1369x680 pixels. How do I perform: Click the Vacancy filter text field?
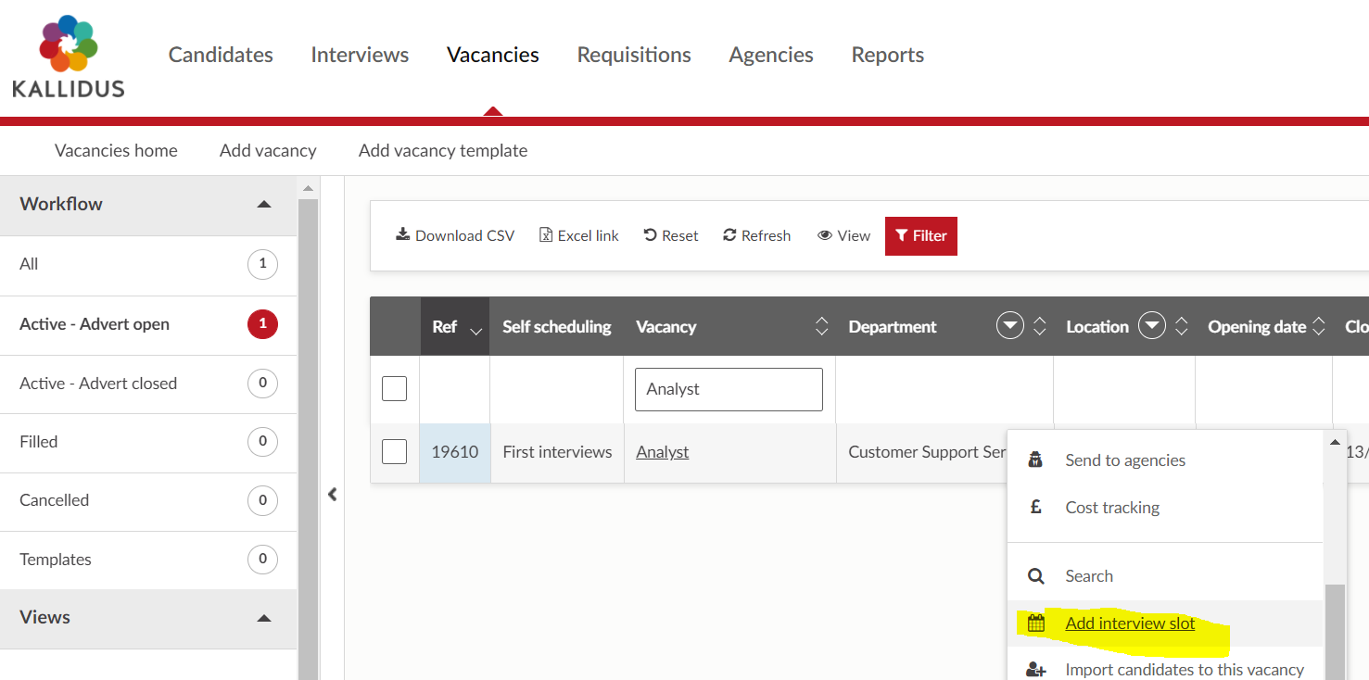[729, 389]
